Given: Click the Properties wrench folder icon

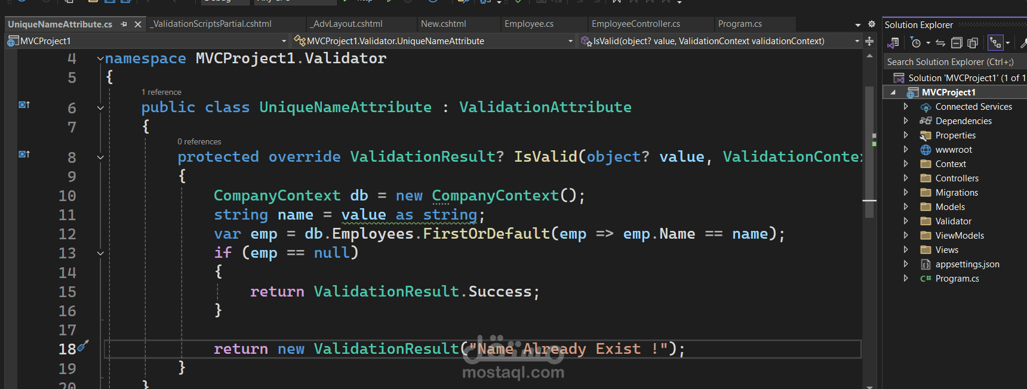Looking at the screenshot, I should pos(925,135).
